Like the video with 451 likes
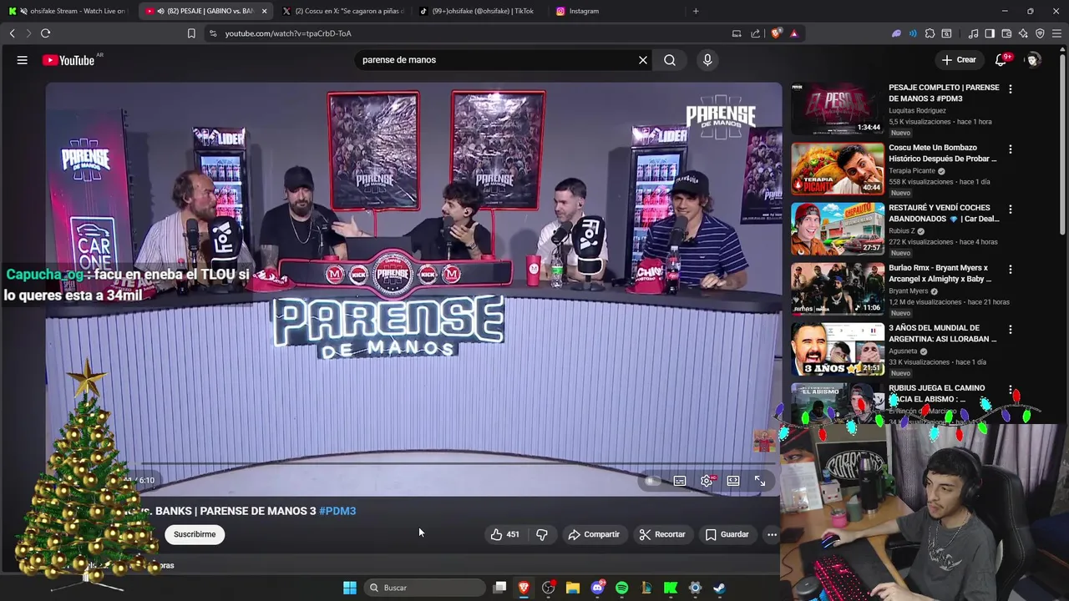The width and height of the screenshot is (1069, 601). pyautogui.click(x=504, y=534)
